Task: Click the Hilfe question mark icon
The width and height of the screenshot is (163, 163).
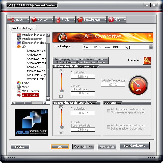Action: [x=111, y=20]
